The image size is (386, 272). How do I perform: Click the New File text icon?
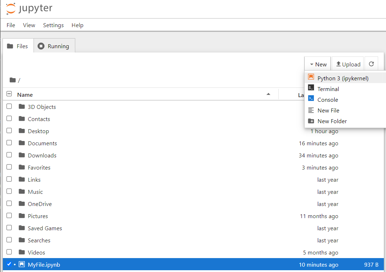coord(311,110)
